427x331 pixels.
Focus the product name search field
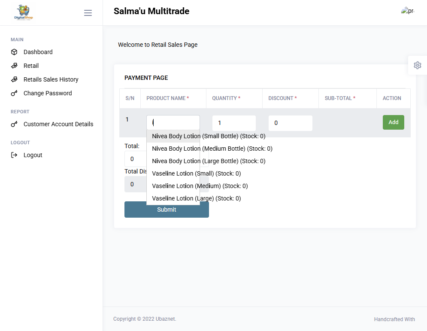pyautogui.click(x=173, y=123)
